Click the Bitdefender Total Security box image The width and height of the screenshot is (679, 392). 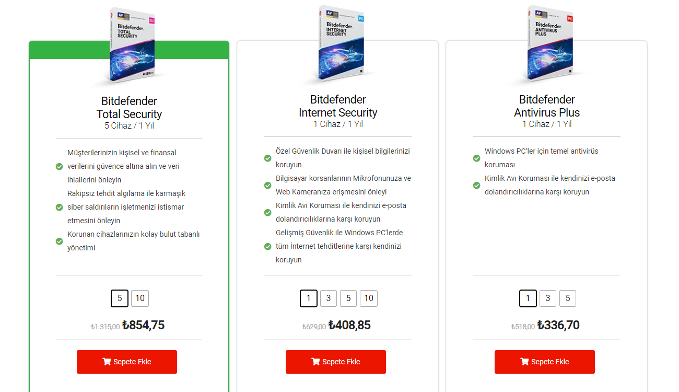coord(132,44)
